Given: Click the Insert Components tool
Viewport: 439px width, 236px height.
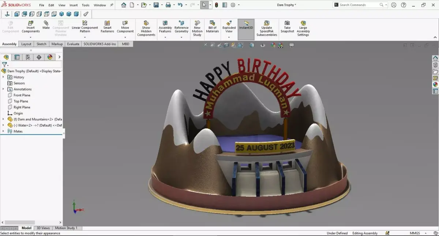Looking at the screenshot, I should tap(31, 27).
